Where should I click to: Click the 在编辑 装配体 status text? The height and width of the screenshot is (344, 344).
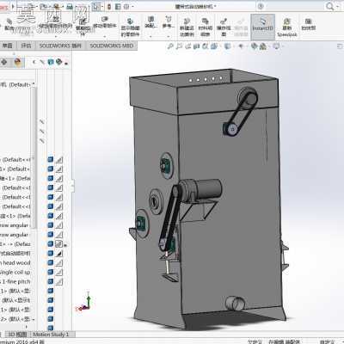tap(284, 341)
